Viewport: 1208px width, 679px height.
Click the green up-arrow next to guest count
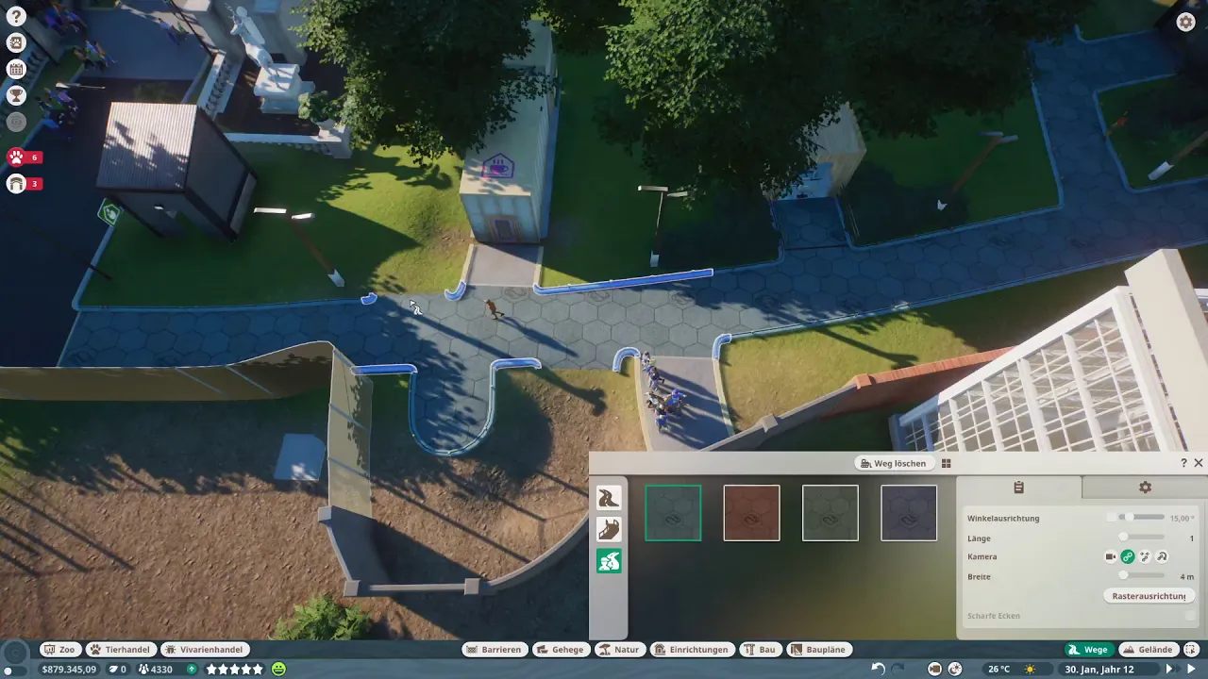pyautogui.click(x=192, y=669)
